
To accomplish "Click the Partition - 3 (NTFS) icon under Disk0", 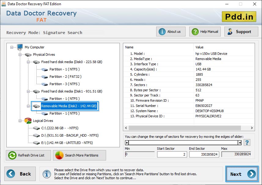I will tap(45, 84).
